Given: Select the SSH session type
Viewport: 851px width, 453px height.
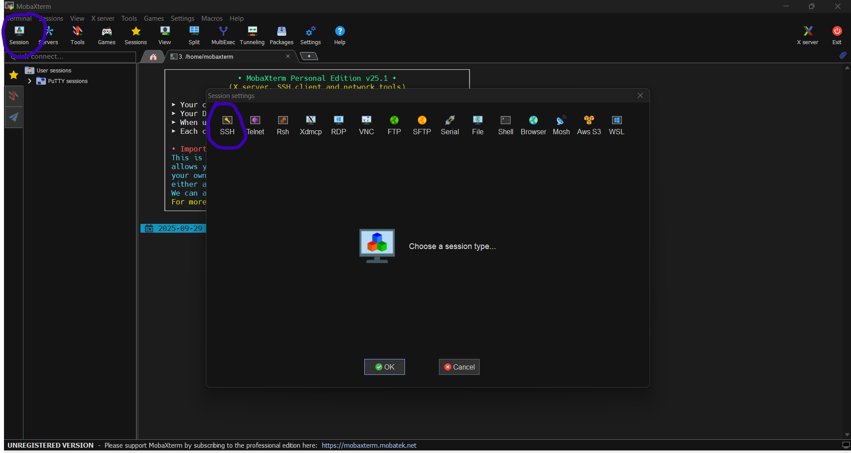Looking at the screenshot, I should click(x=227, y=125).
